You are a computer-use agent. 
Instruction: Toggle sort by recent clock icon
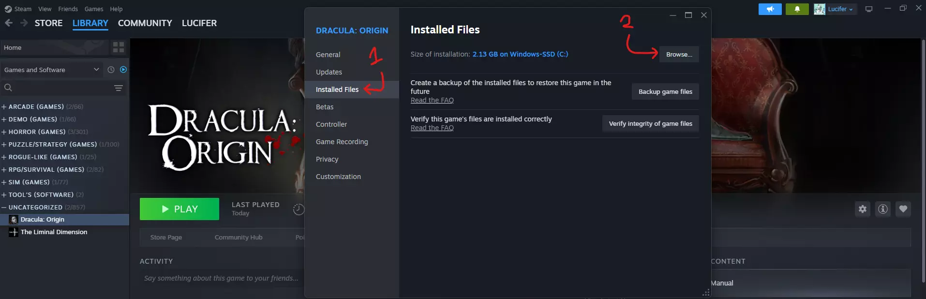pos(111,70)
